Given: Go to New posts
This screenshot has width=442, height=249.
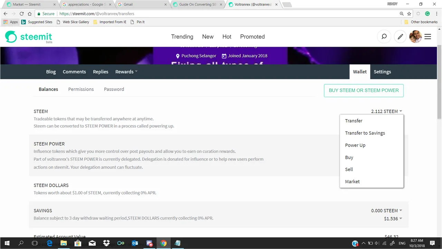Looking at the screenshot, I should tap(208, 37).
